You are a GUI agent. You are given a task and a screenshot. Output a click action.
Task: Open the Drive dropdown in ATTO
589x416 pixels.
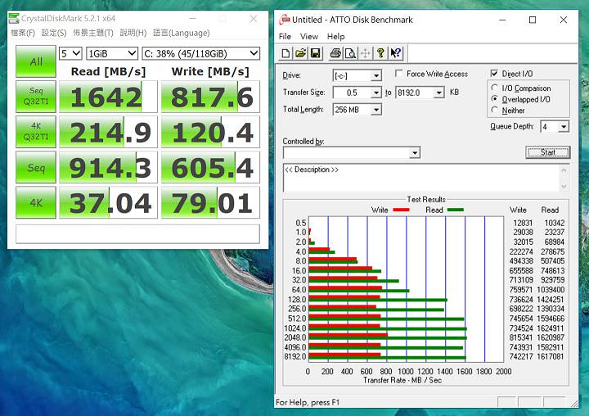[x=375, y=76]
